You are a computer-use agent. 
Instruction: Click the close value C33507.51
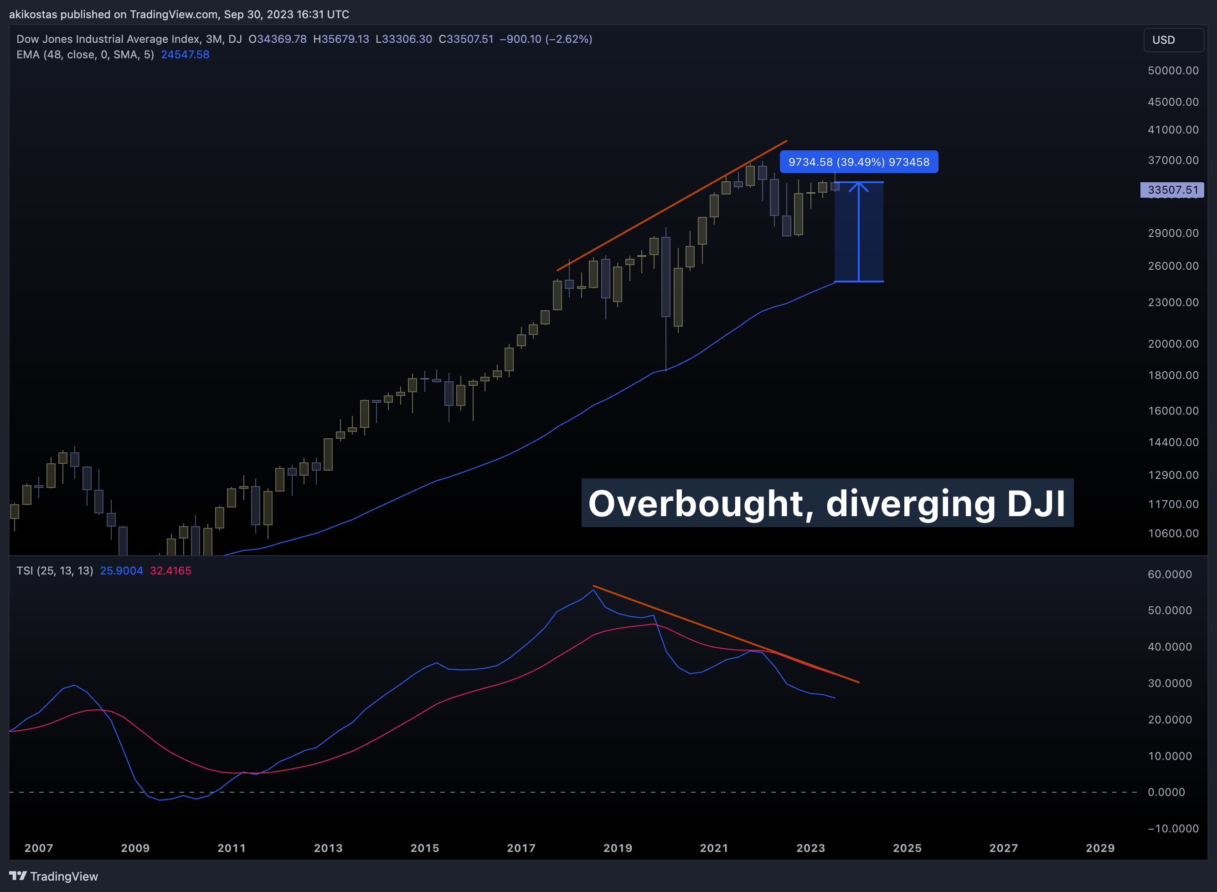pos(466,39)
